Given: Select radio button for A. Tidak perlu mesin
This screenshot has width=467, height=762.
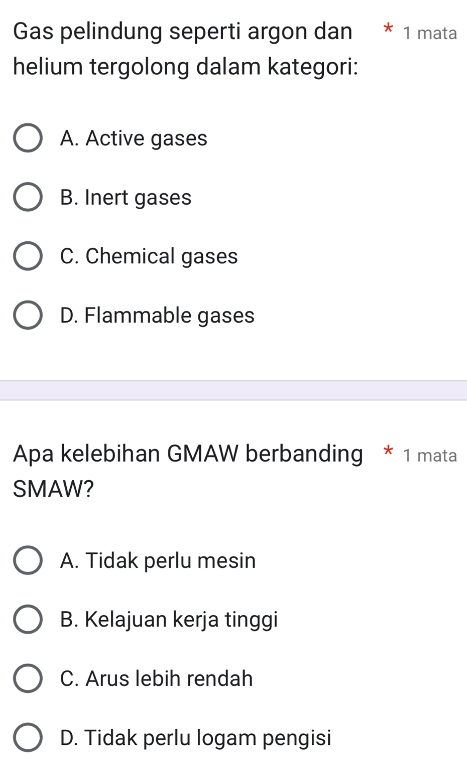Looking at the screenshot, I should coord(28,560).
